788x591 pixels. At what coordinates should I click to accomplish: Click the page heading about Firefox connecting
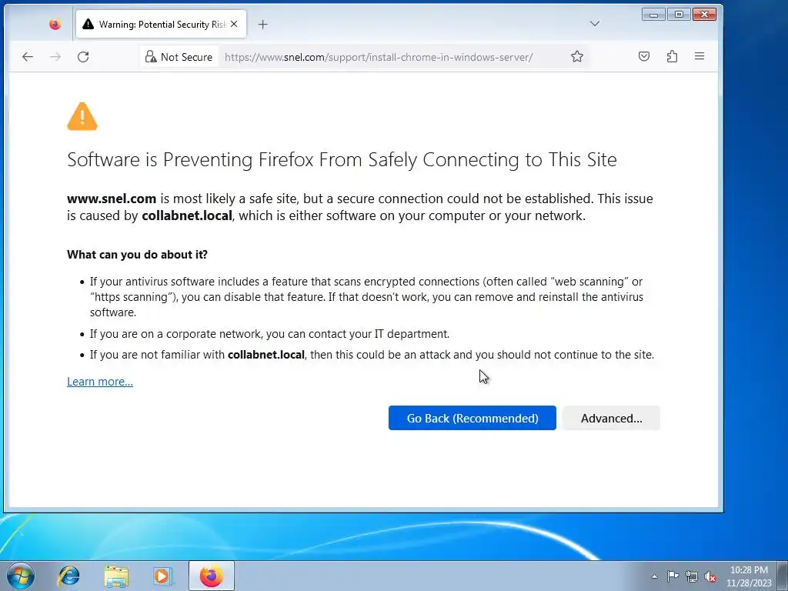pyautogui.click(x=342, y=160)
